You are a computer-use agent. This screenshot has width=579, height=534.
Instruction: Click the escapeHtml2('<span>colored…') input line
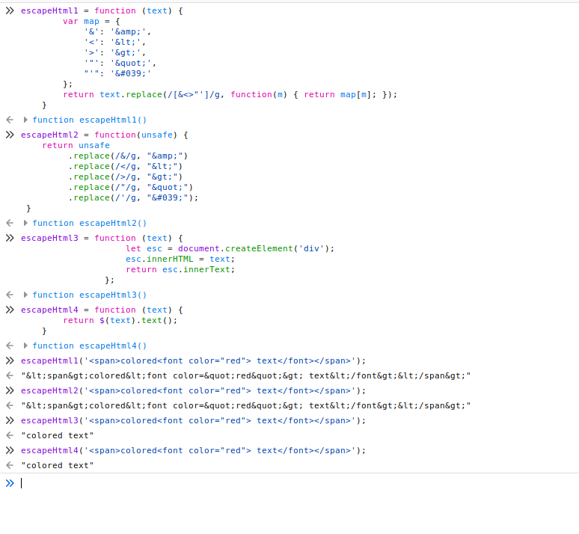pos(193,390)
